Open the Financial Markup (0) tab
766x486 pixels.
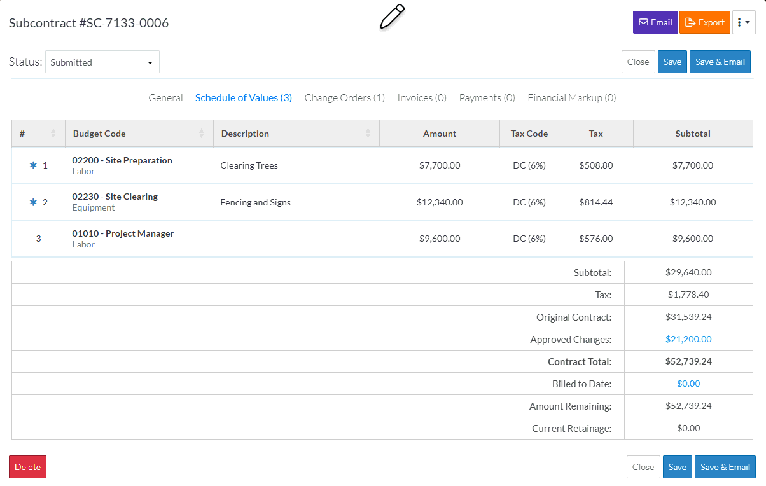point(572,97)
